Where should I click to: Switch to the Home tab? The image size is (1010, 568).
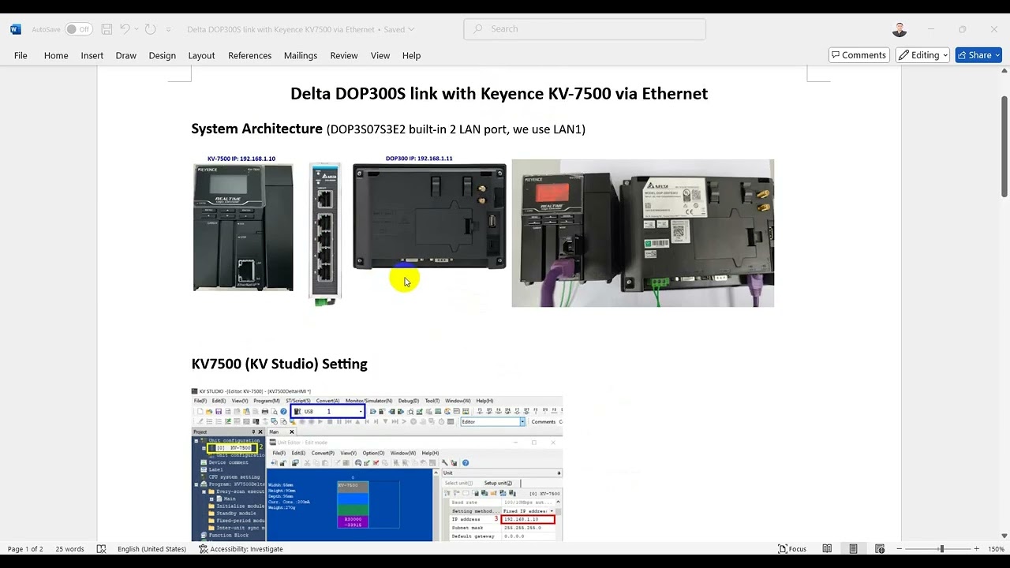coord(56,55)
